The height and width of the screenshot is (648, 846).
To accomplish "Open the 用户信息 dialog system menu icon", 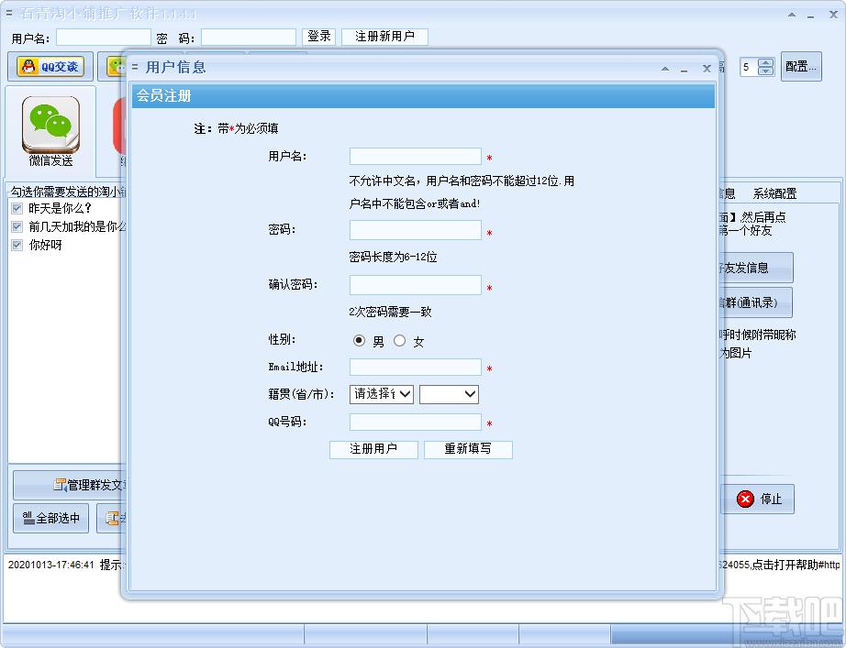I will [135, 67].
